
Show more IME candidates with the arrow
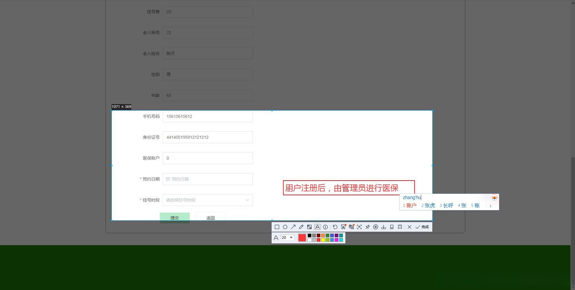pos(490,206)
